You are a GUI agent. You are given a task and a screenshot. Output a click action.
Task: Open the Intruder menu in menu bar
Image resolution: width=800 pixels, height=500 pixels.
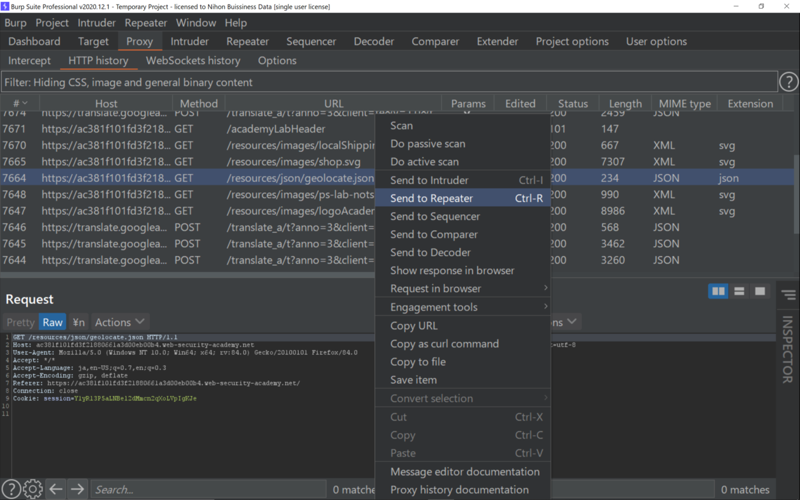coord(97,23)
